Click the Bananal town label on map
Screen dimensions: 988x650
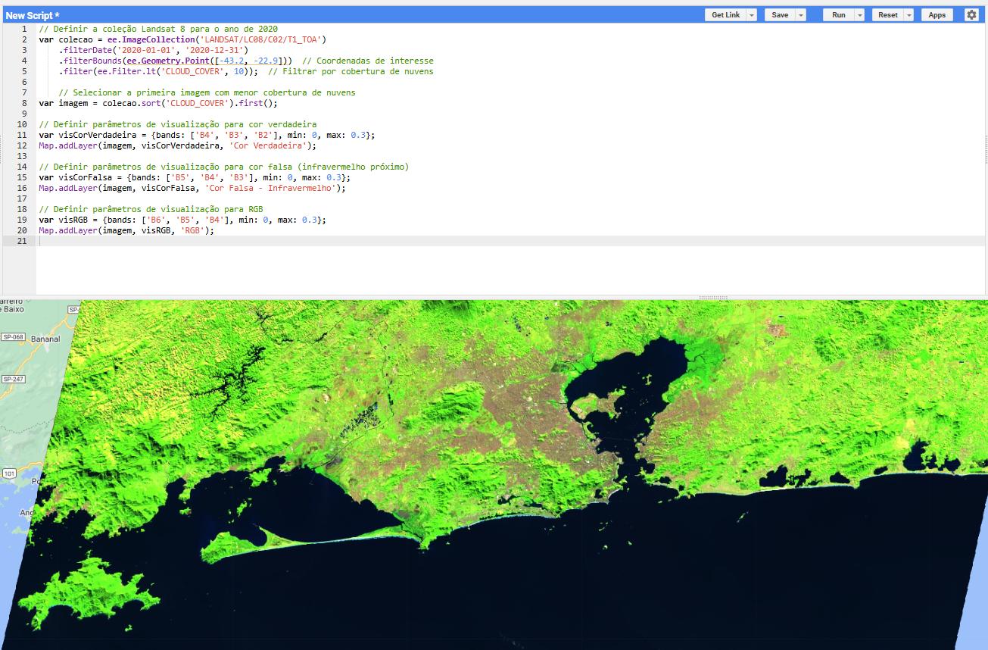coord(46,339)
